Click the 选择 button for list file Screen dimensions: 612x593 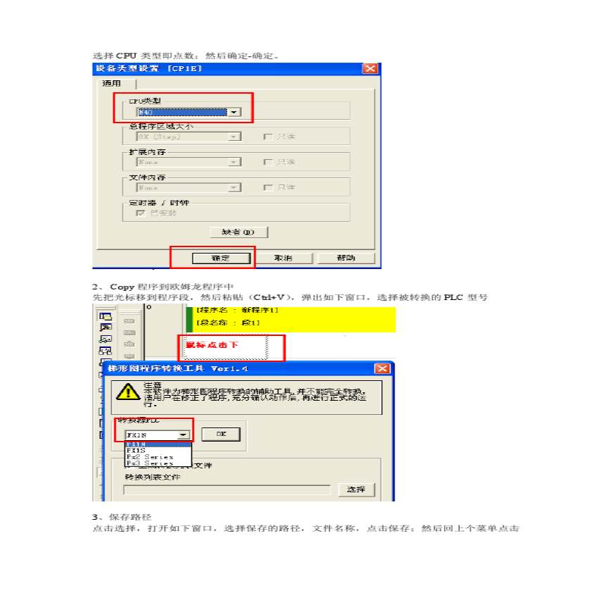pyautogui.click(x=356, y=489)
